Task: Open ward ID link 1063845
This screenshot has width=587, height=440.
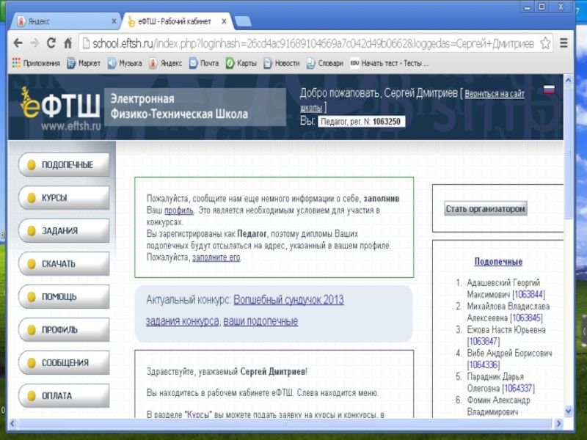Action: click(526, 318)
